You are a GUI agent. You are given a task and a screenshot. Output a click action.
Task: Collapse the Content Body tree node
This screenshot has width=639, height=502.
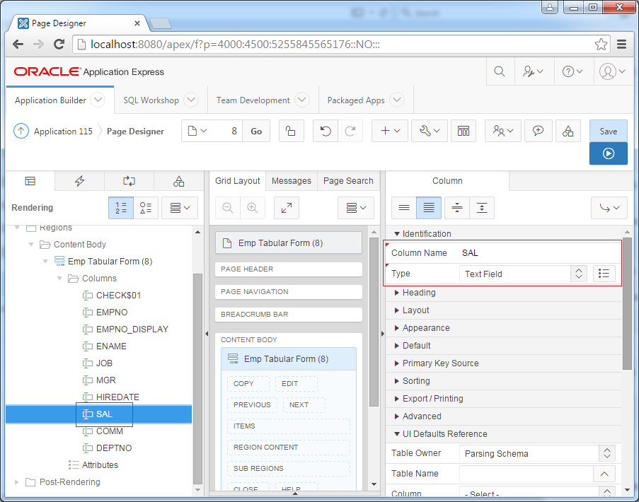coord(31,244)
